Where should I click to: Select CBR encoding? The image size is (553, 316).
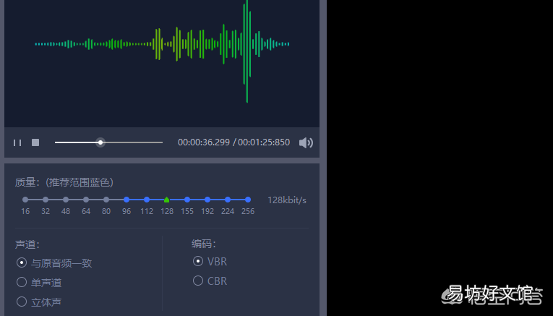[210, 281]
